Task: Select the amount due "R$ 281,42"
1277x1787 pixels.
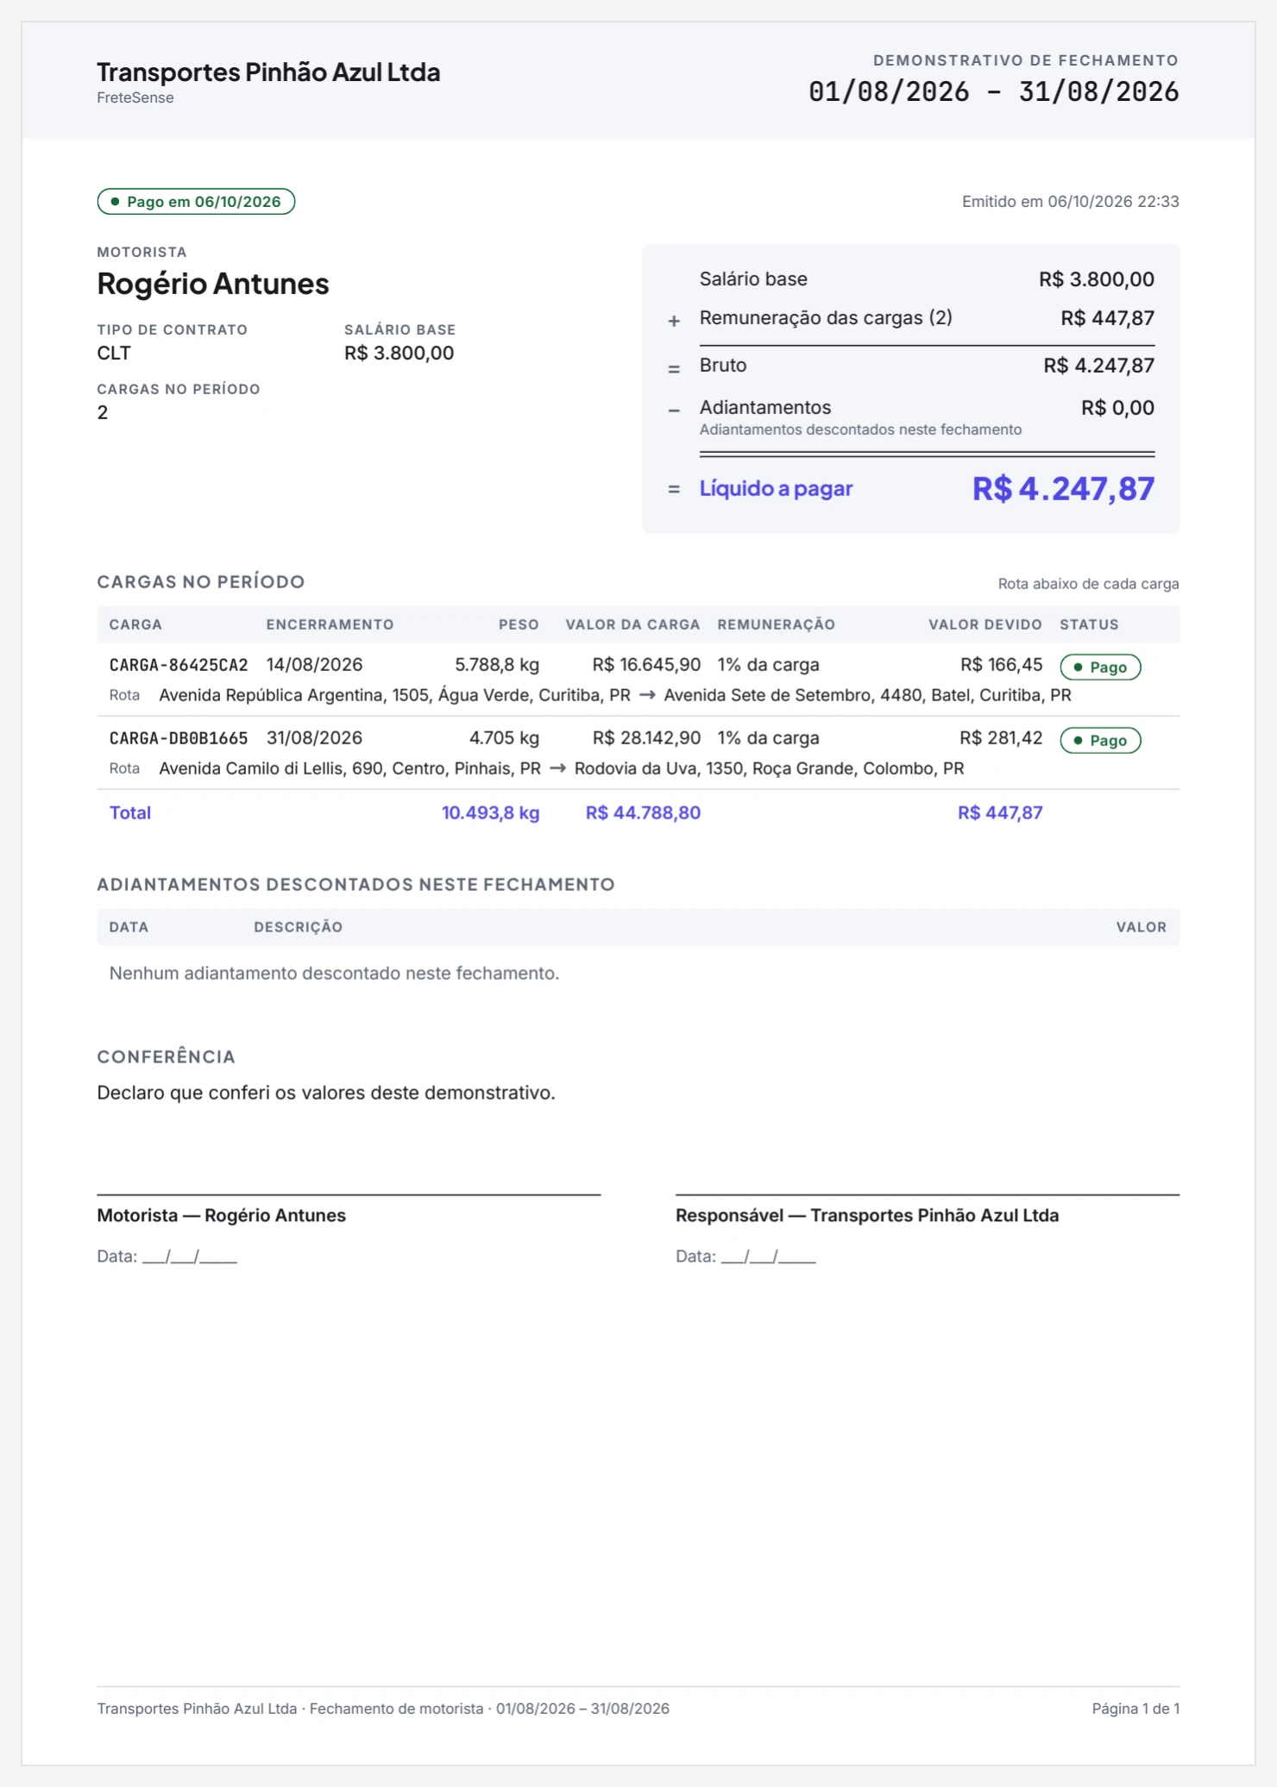Action: click(x=1001, y=738)
